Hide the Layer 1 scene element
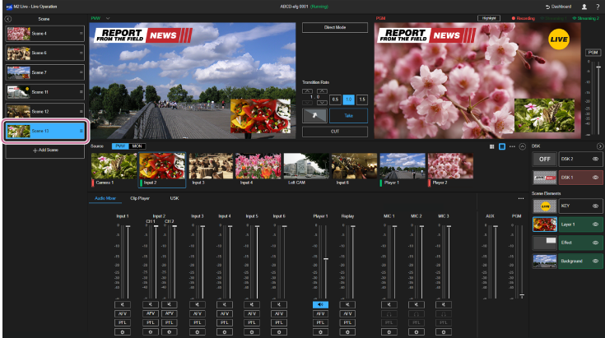 pyautogui.click(x=594, y=225)
